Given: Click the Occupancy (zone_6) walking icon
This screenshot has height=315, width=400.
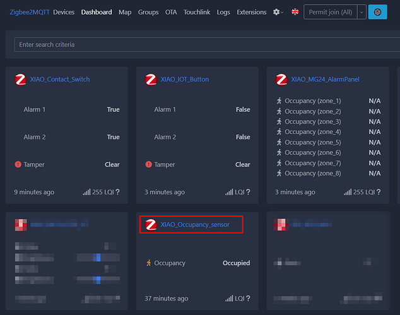Looking at the screenshot, I should 279,152.
